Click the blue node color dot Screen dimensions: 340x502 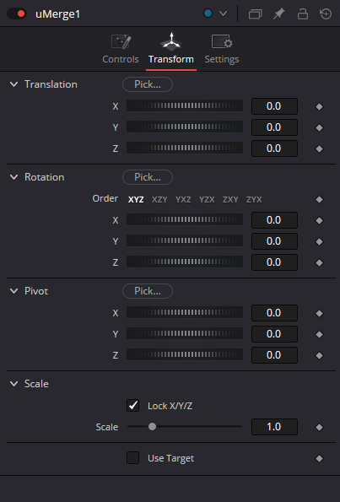[208, 13]
